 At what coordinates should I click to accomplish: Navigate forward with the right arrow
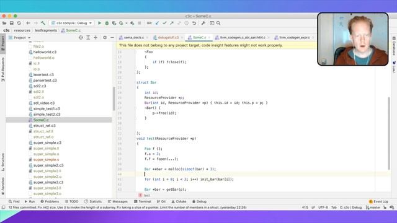point(36,23)
